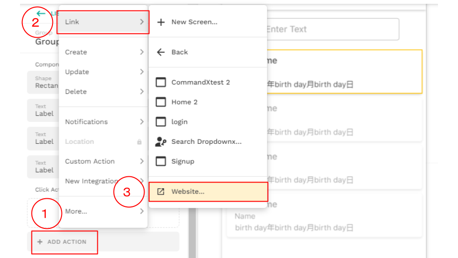The image size is (458, 258).
Task: Click the lock icon next to Location
Action: (139, 142)
